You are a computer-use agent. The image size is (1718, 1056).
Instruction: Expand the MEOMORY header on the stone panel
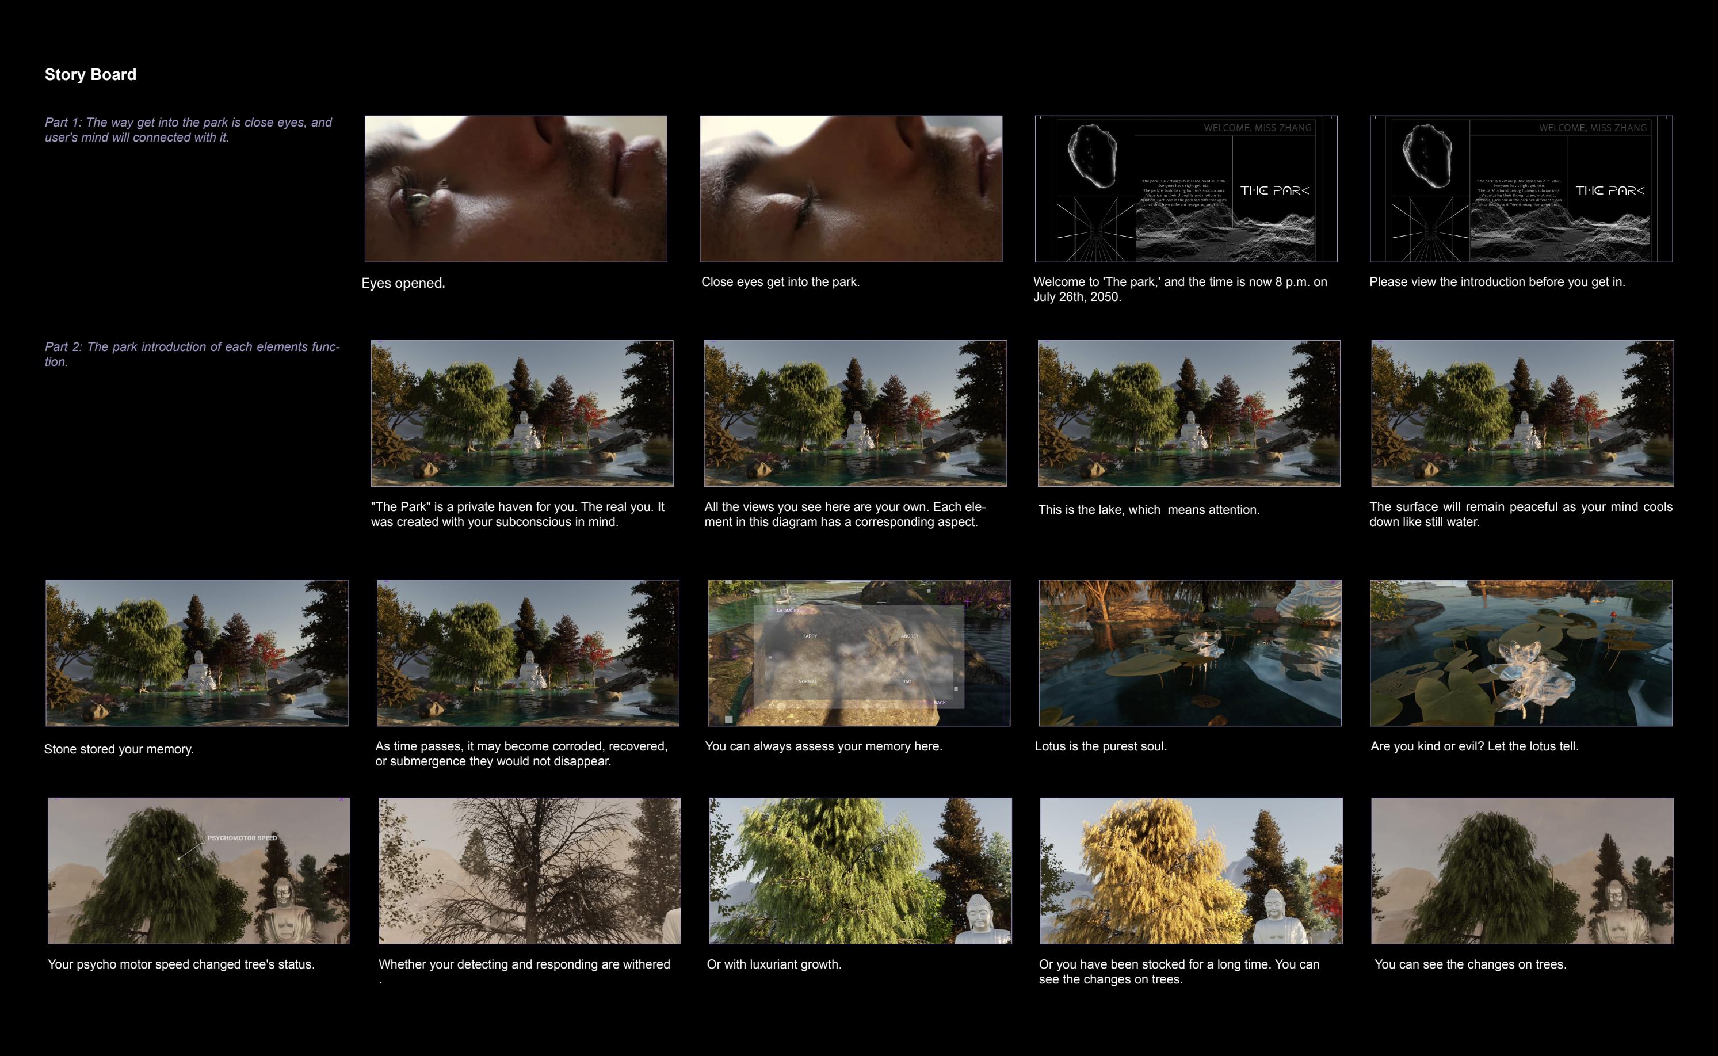click(x=788, y=611)
